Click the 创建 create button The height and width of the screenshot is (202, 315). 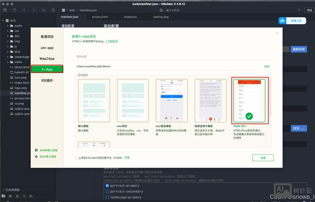263,158
